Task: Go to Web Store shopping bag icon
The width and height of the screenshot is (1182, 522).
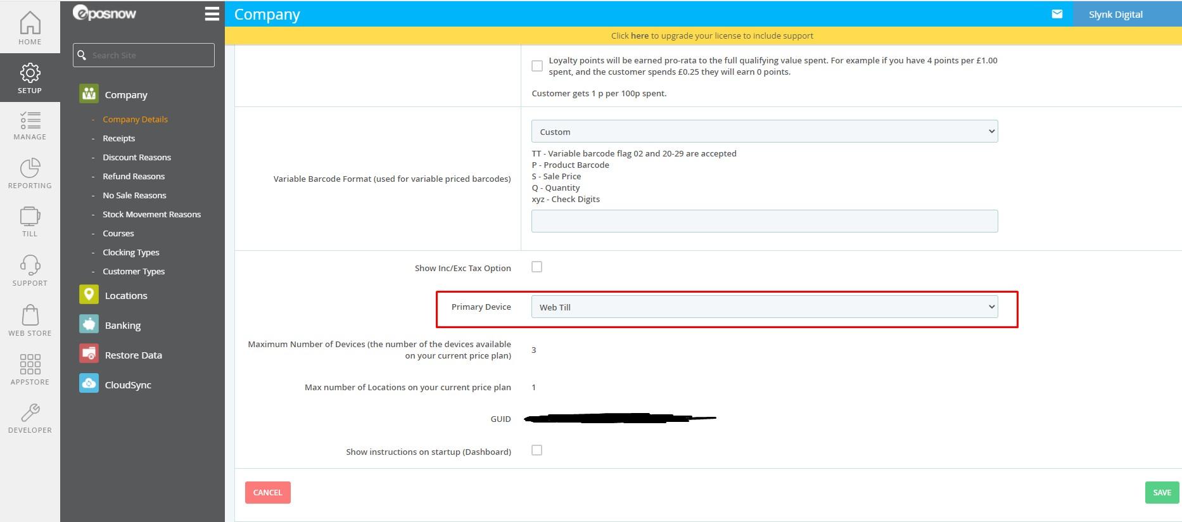Action: click(x=30, y=315)
